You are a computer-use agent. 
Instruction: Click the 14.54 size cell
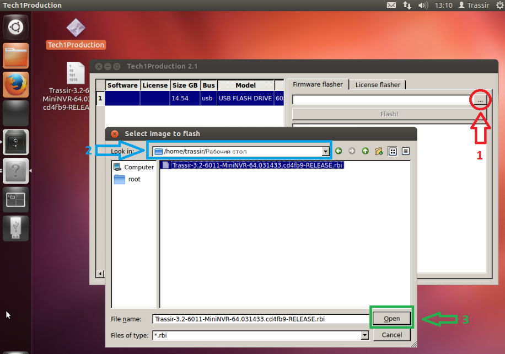click(185, 98)
